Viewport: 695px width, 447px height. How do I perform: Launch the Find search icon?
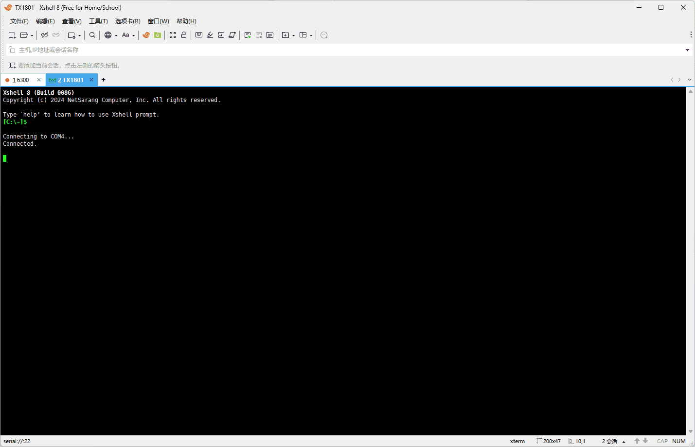(92, 35)
